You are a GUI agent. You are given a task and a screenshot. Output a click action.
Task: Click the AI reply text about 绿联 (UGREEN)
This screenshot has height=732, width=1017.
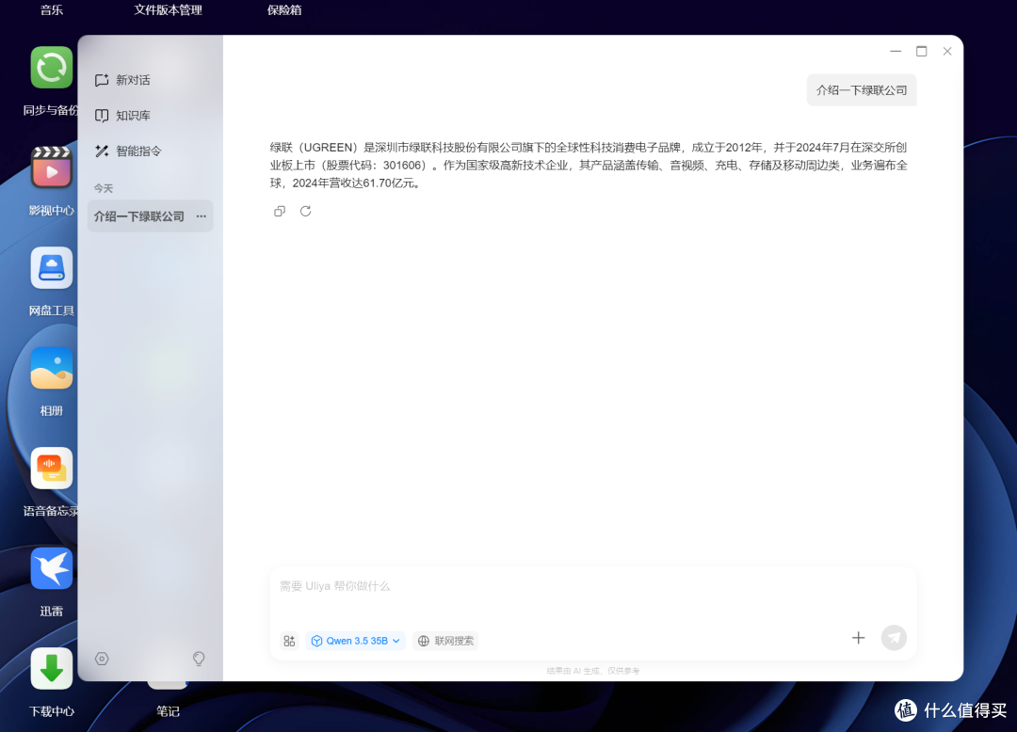pyautogui.click(x=589, y=166)
